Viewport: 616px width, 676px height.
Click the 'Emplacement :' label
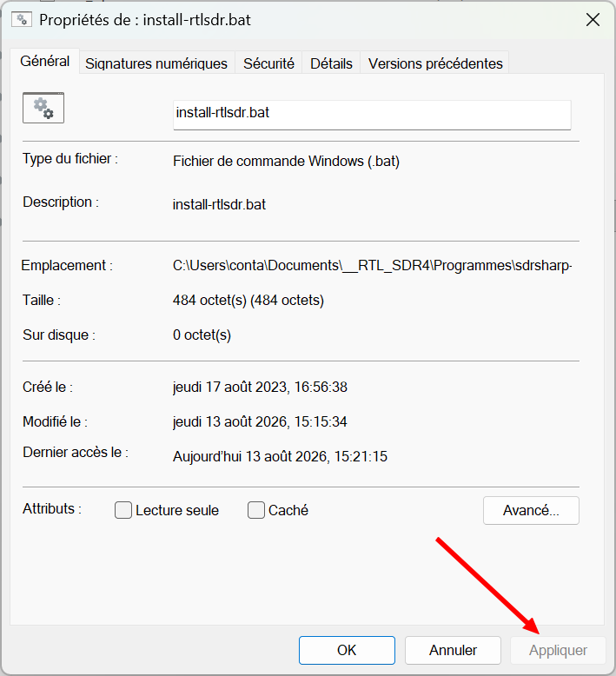[x=67, y=265]
